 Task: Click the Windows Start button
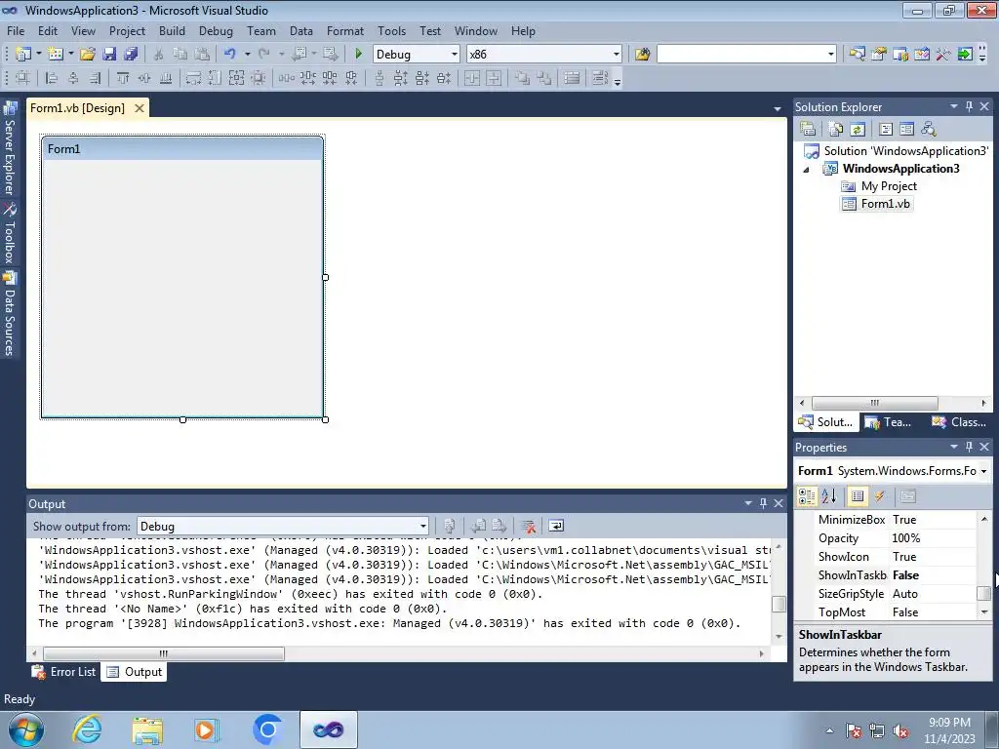point(26,729)
